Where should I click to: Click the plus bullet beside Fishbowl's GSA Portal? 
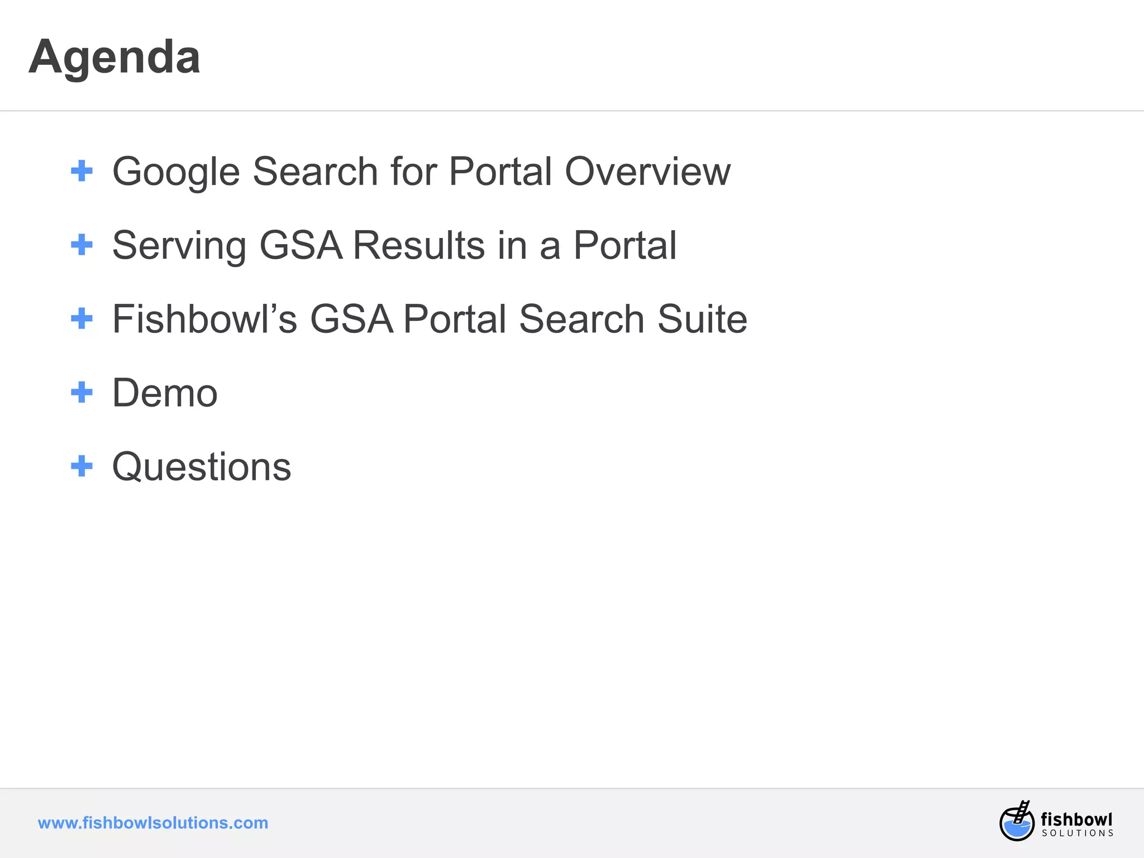[x=82, y=318]
